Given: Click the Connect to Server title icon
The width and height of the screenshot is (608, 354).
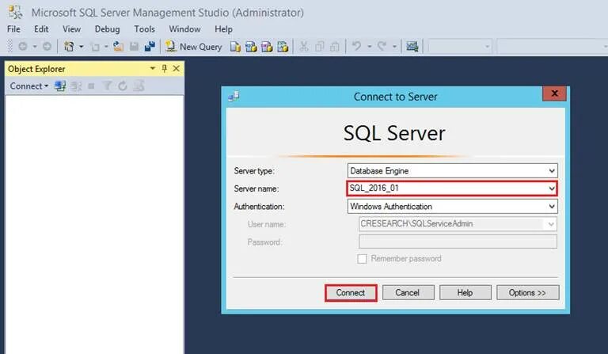Looking at the screenshot, I should 234,96.
